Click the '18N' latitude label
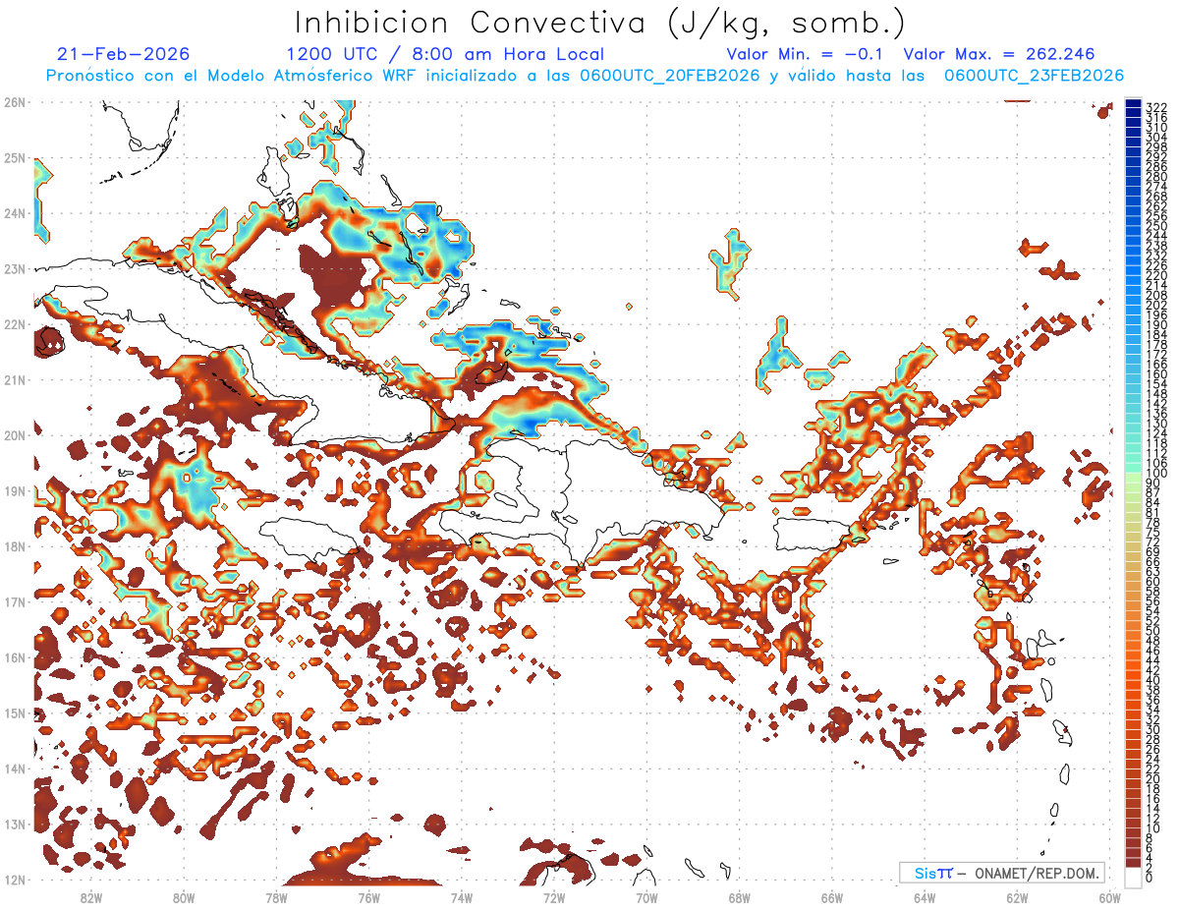Screen dimensions: 1179x911 14,546
